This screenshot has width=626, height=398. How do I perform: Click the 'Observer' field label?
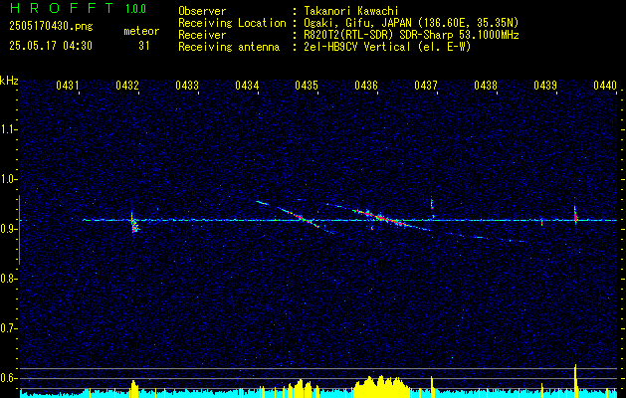(x=202, y=11)
